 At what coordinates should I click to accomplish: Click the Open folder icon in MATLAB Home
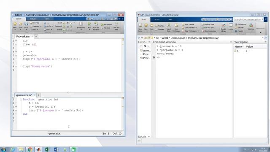[x=151, y=25]
